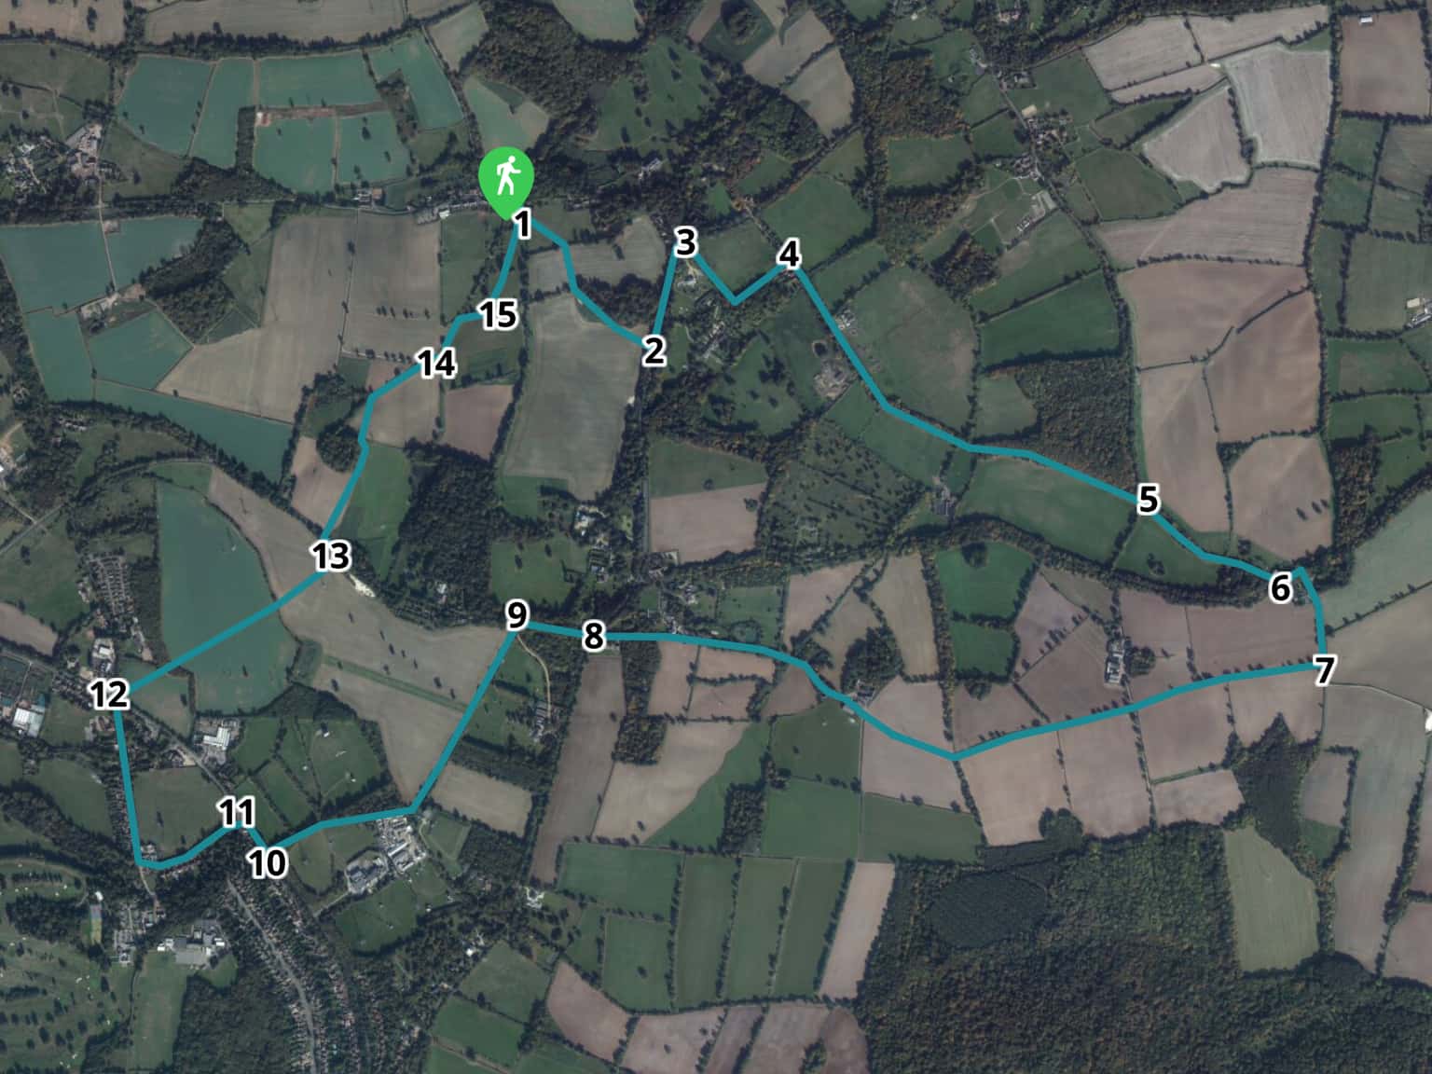The height and width of the screenshot is (1074, 1432).
Task: Click waypoint 12 near the village
Action: tap(109, 694)
